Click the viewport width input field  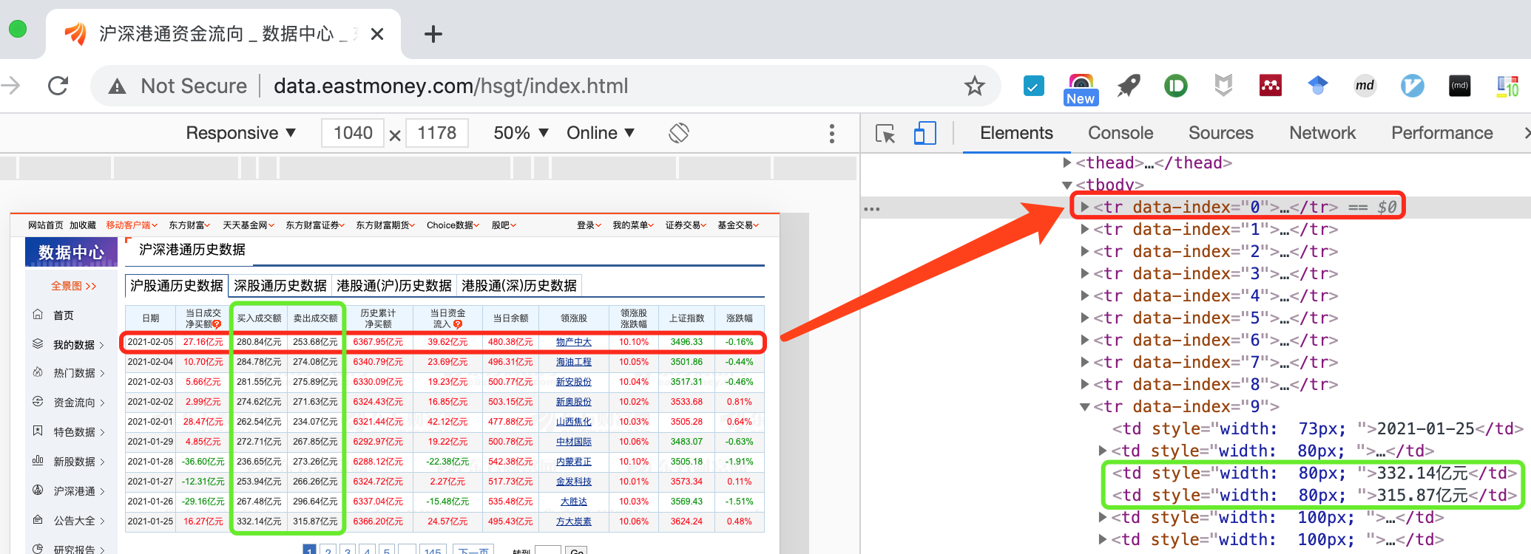353,133
